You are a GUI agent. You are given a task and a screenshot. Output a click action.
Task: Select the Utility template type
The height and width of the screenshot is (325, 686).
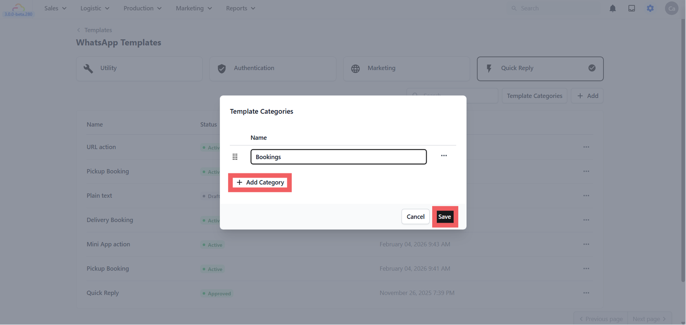point(139,69)
